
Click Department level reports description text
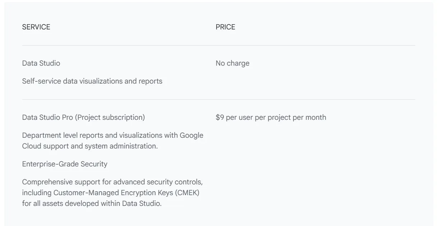(112, 141)
